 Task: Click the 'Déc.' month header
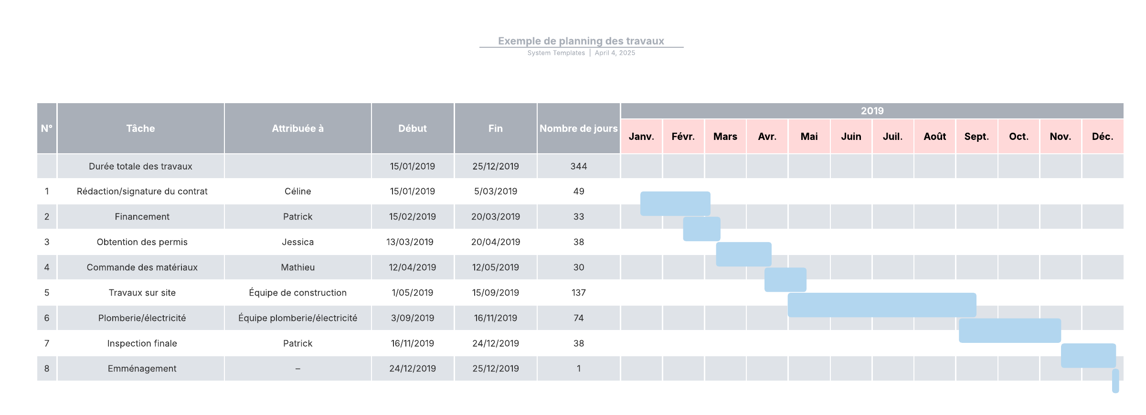[x=1103, y=137]
